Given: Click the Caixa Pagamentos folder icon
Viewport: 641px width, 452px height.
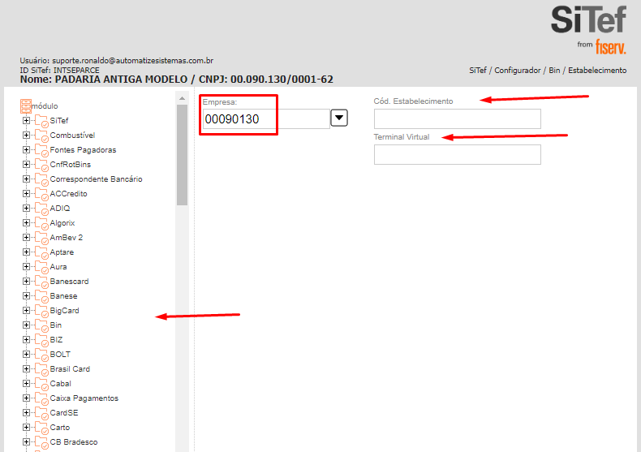Looking at the screenshot, I should (x=41, y=398).
